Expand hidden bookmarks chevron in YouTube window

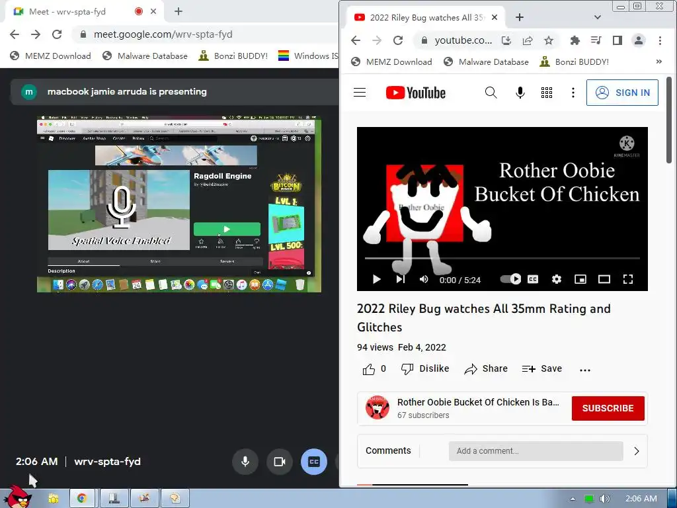point(659,62)
